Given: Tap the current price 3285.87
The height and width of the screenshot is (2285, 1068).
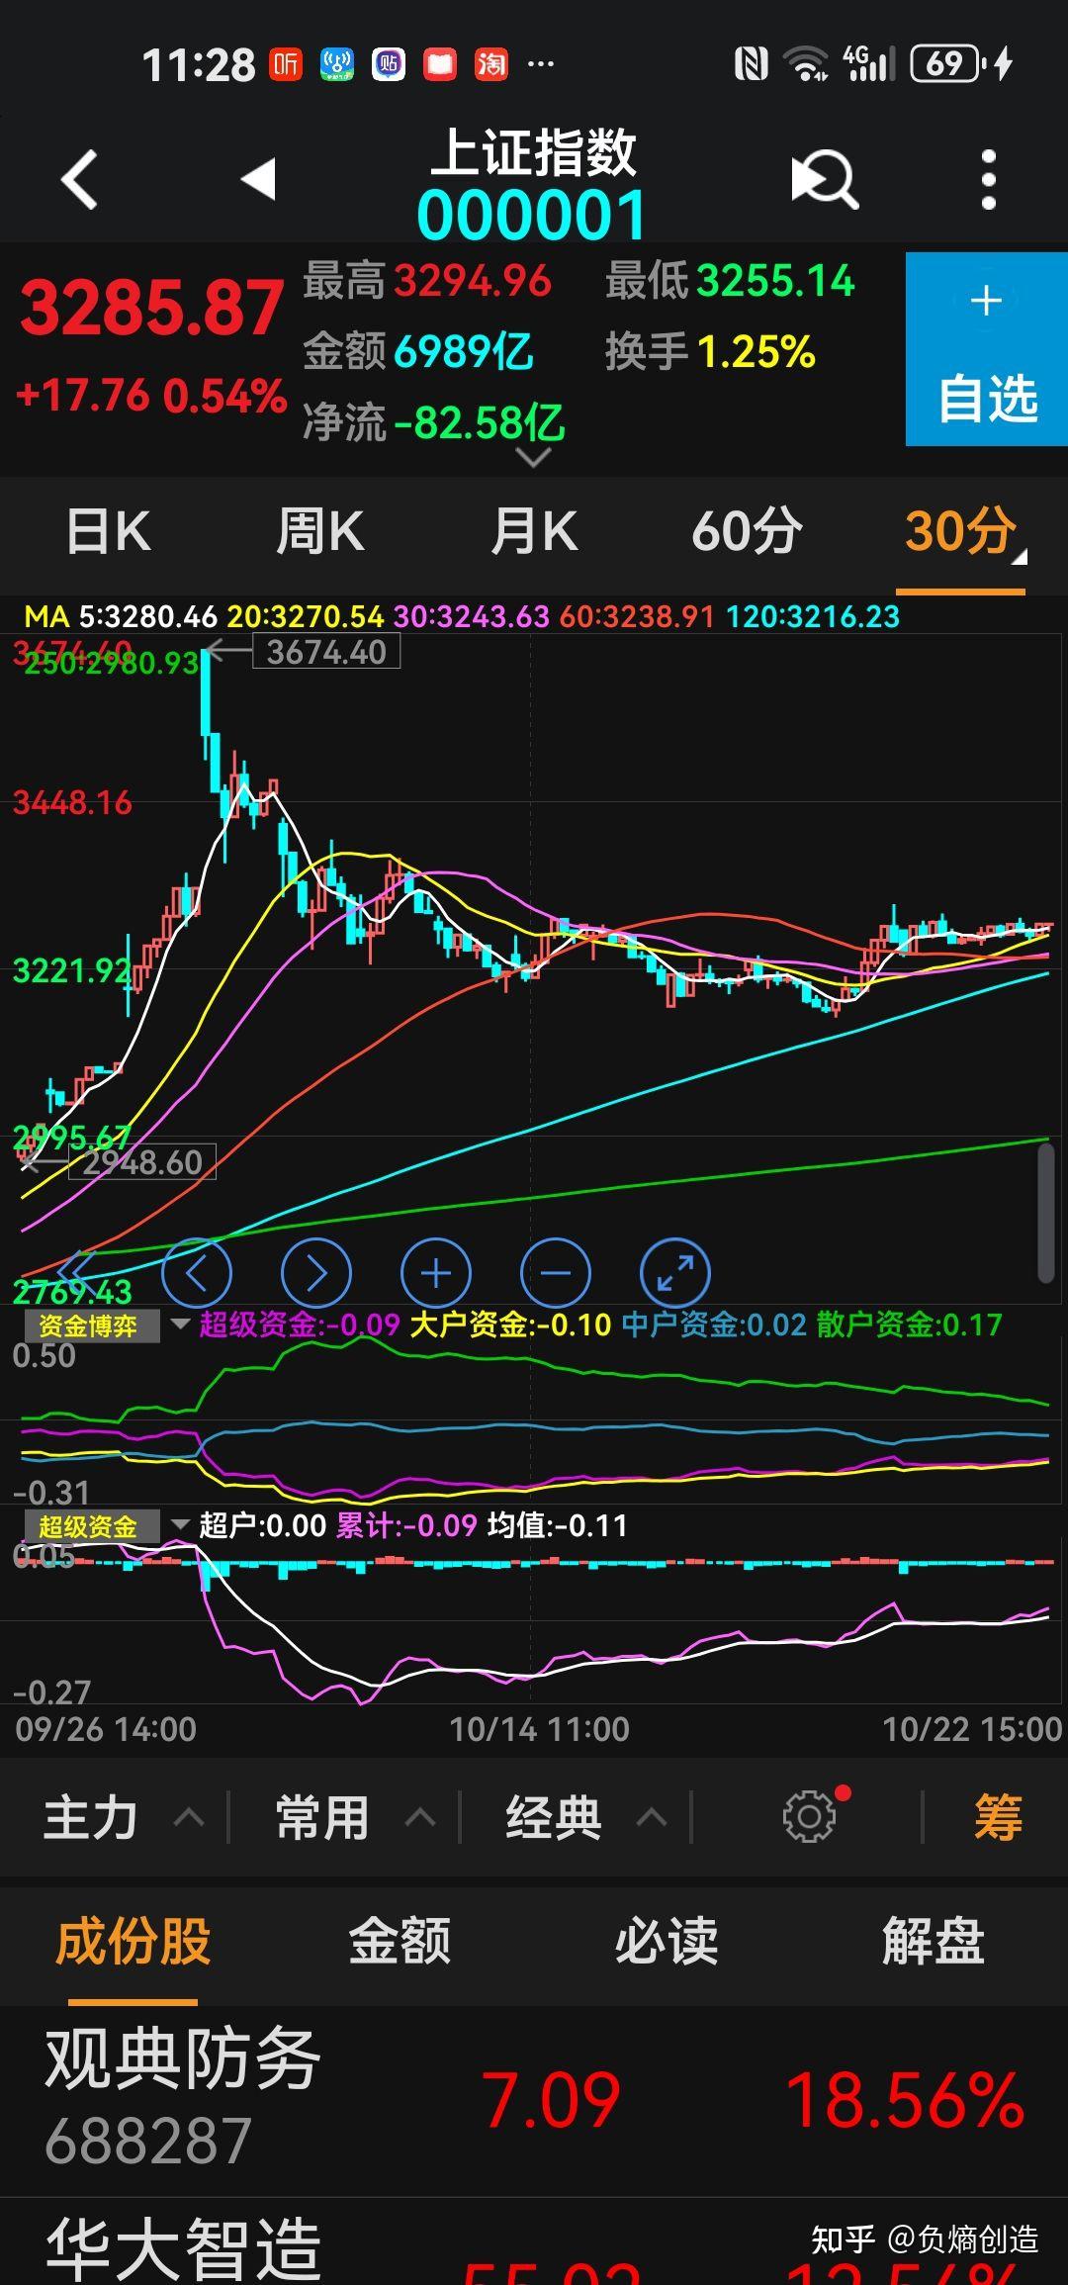Looking at the screenshot, I should [x=152, y=308].
